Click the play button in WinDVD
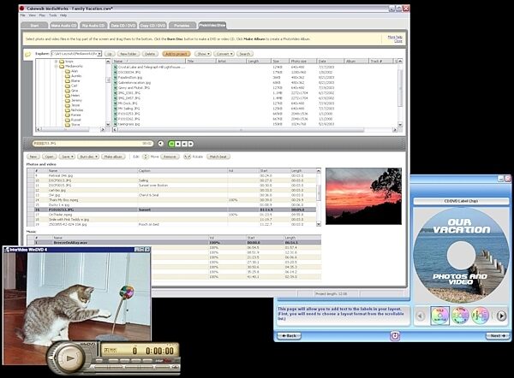Viewport: 514px width, 378px height. pos(69,358)
